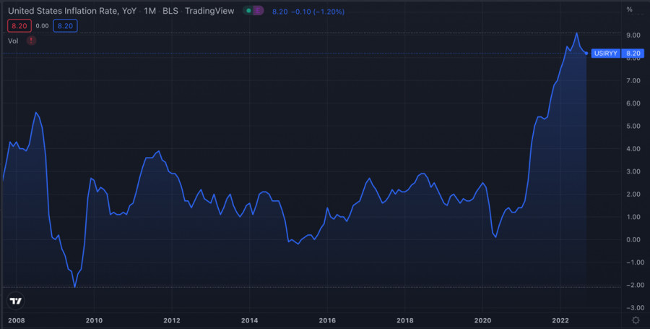Click 2014 on the time axis

[249, 320]
